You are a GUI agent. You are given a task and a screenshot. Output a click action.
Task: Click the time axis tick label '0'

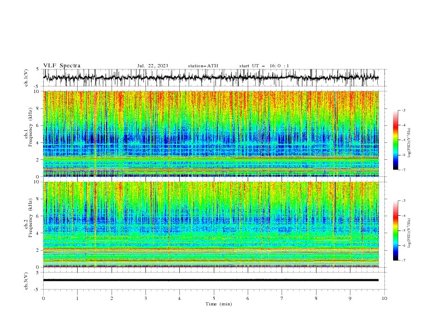click(43, 298)
